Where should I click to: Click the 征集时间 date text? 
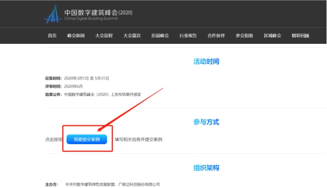(86, 78)
